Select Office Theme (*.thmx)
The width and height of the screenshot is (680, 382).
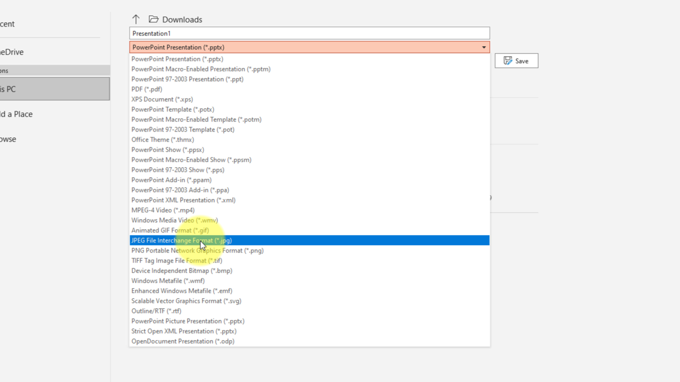coord(309,140)
